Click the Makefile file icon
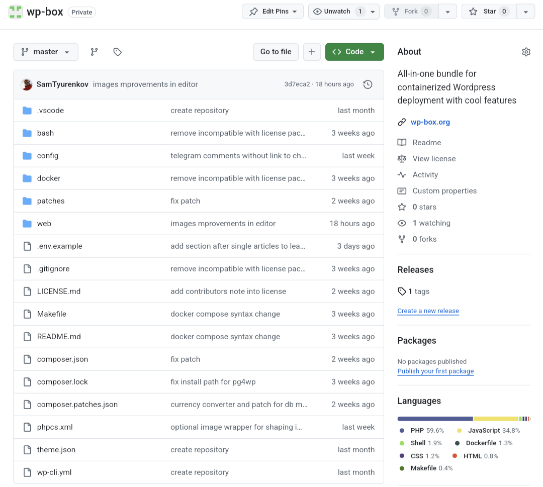Screen dimensions: 543x487 27,314
